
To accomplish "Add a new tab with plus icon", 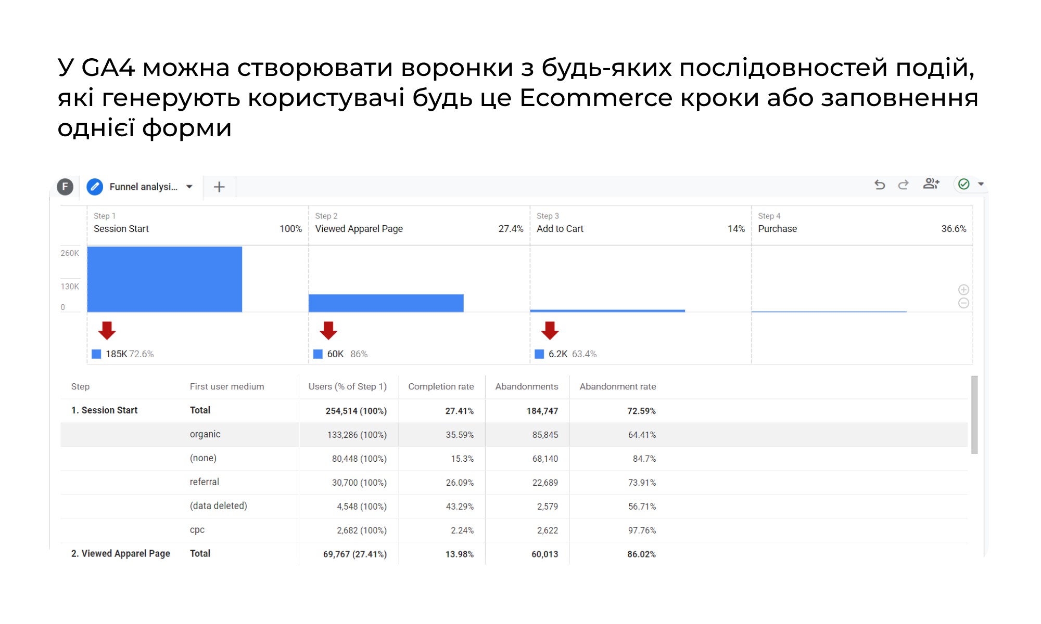I will click(219, 187).
